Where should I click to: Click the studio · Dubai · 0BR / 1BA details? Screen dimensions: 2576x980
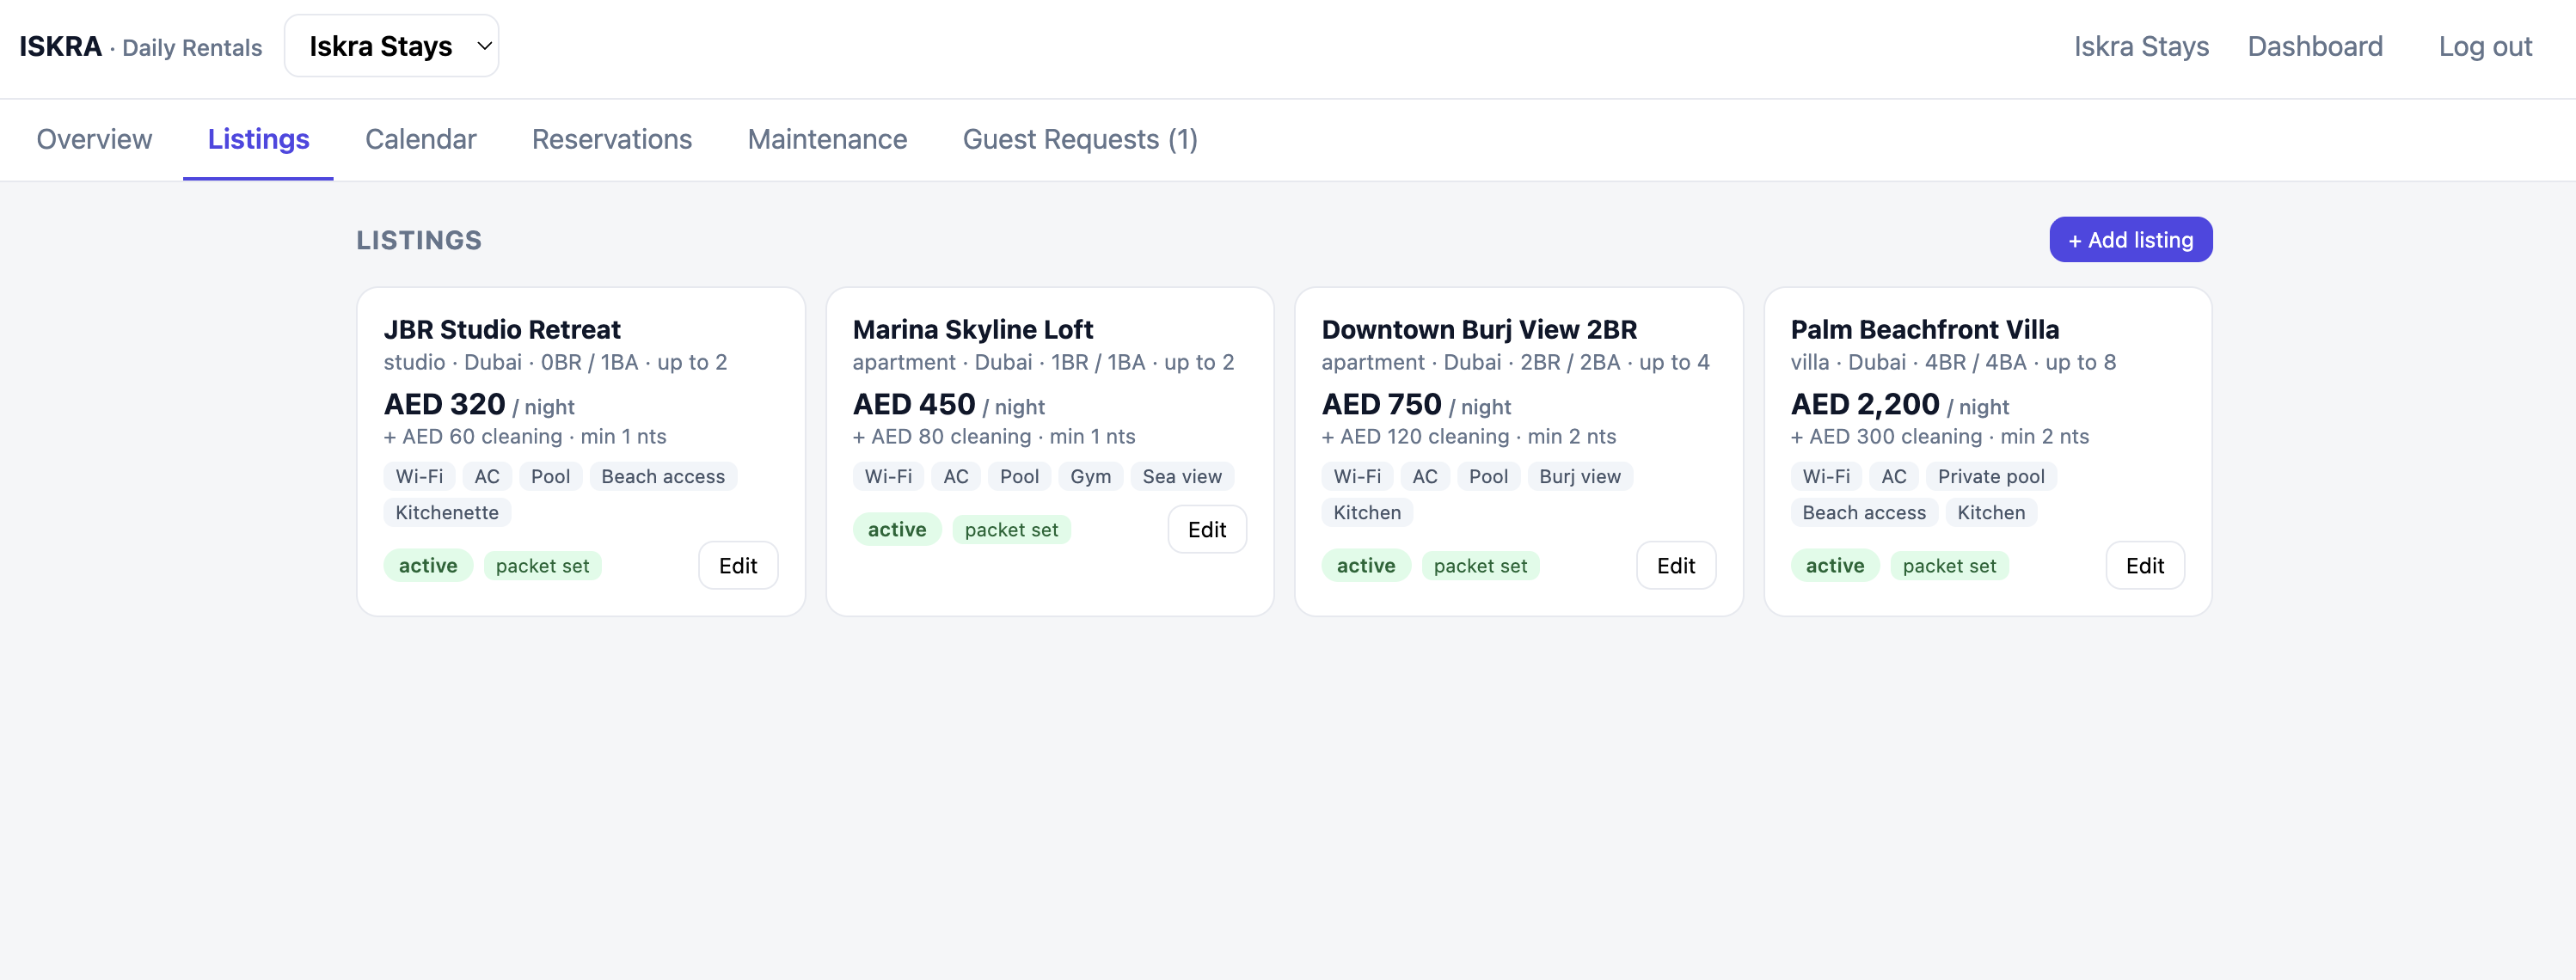(555, 362)
